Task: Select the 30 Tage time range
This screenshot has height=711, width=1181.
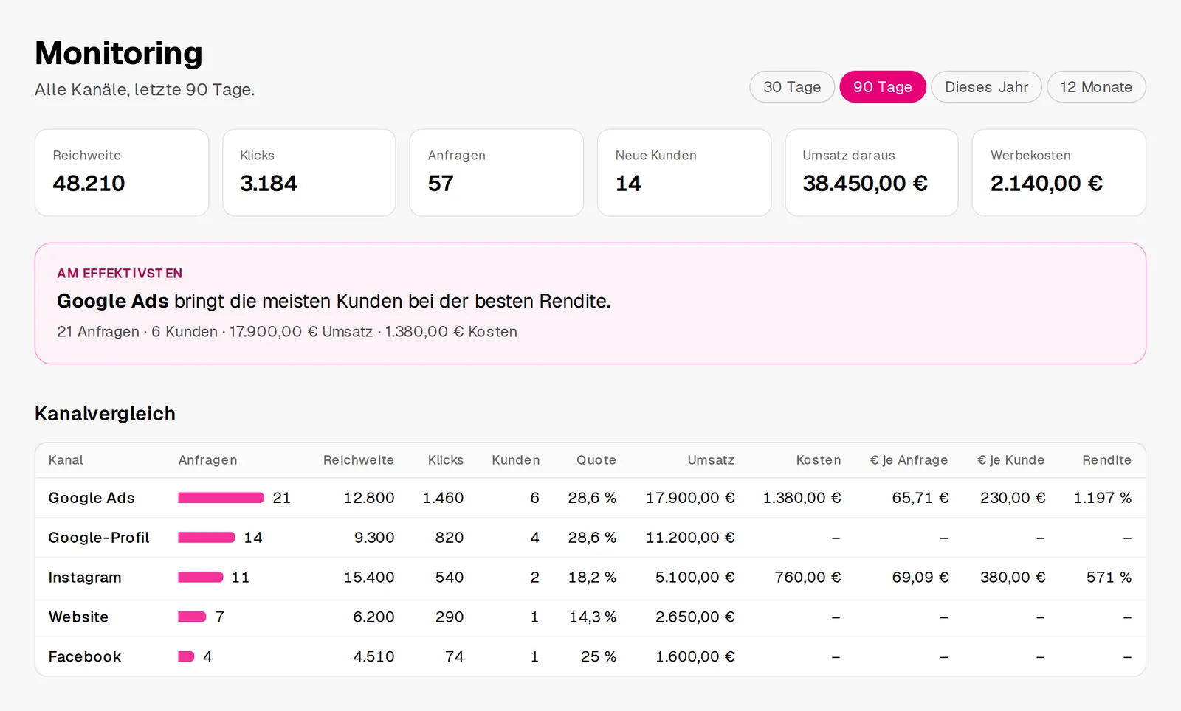Action: click(792, 87)
